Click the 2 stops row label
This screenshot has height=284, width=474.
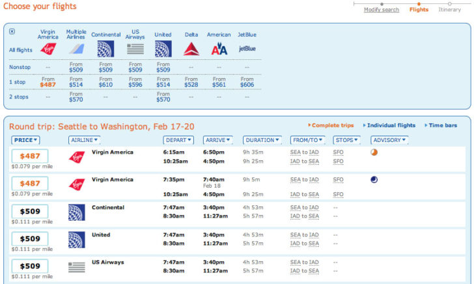[19, 97]
